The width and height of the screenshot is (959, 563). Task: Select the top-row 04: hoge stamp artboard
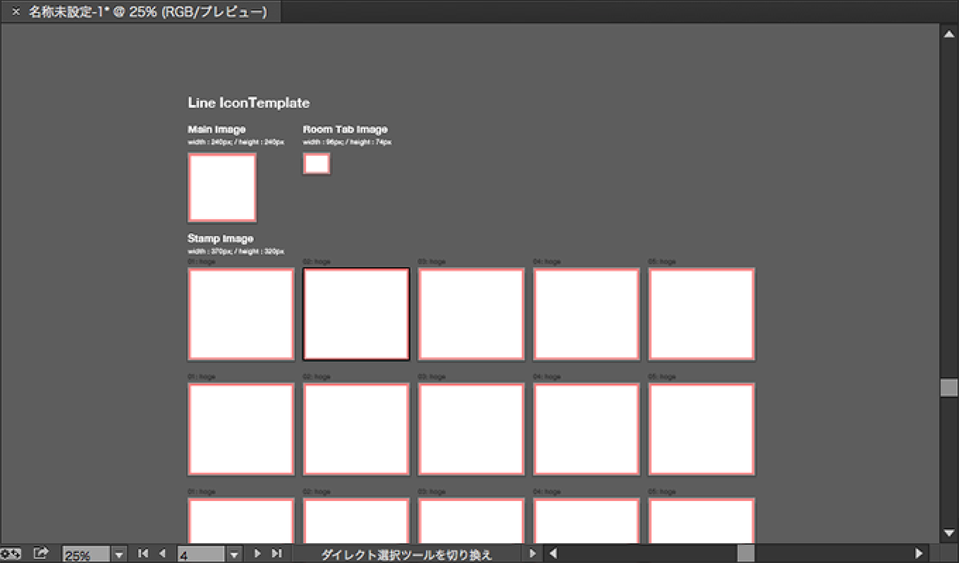(x=586, y=314)
